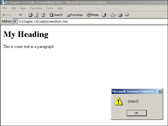Open the Tools menu
Viewport: 168px width, 126px height.
click(50, 8)
